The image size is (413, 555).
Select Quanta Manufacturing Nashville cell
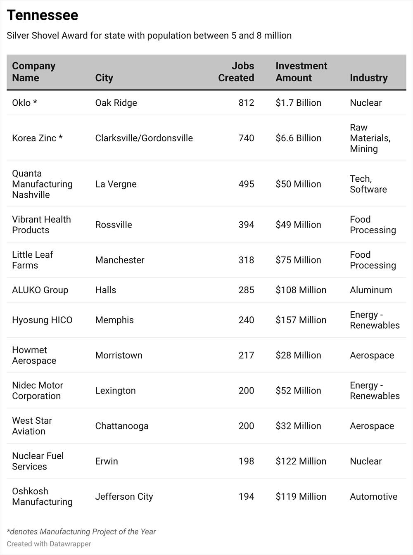(x=42, y=184)
